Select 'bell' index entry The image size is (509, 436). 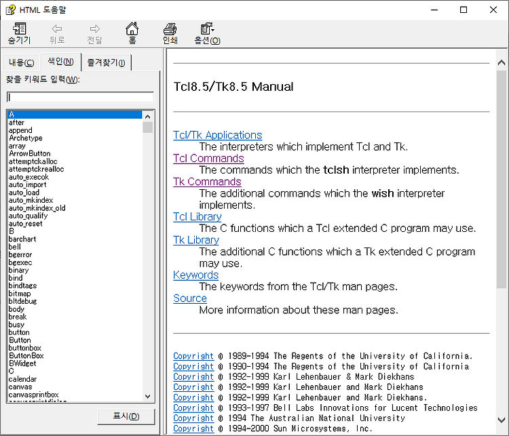tap(15, 247)
